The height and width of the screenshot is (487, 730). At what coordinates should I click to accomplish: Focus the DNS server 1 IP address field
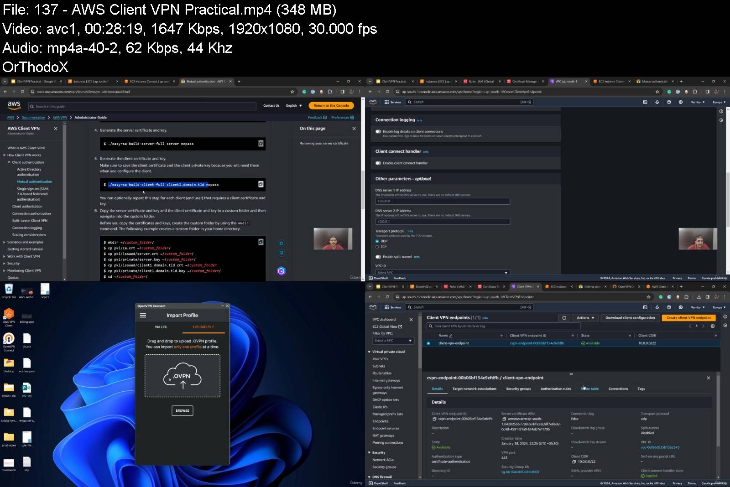tap(442, 201)
